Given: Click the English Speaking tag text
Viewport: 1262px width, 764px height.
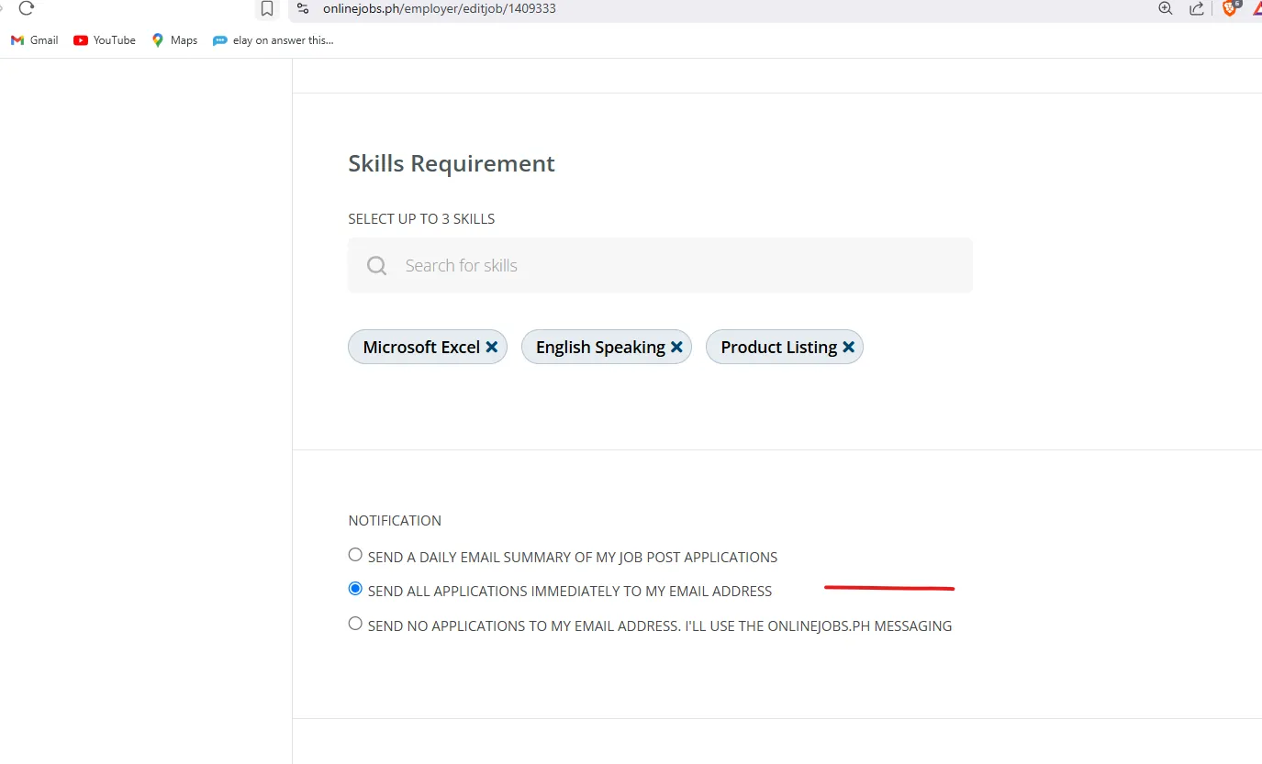Looking at the screenshot, I should [x=600, y=347].
